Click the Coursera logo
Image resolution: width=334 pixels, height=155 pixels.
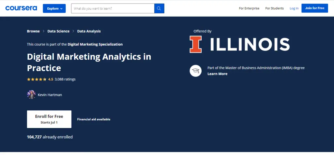point(21,8)
